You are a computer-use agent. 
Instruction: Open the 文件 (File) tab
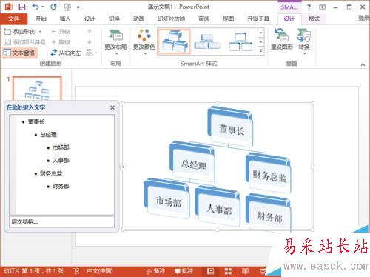(x=13, y=19)
